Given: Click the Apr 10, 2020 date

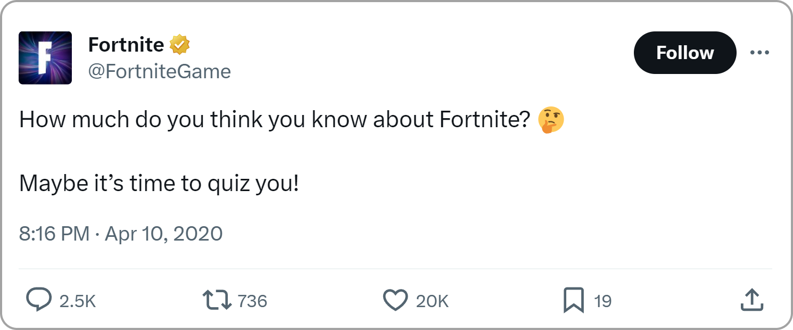Looking at the screenshot, I should (164, 234).
